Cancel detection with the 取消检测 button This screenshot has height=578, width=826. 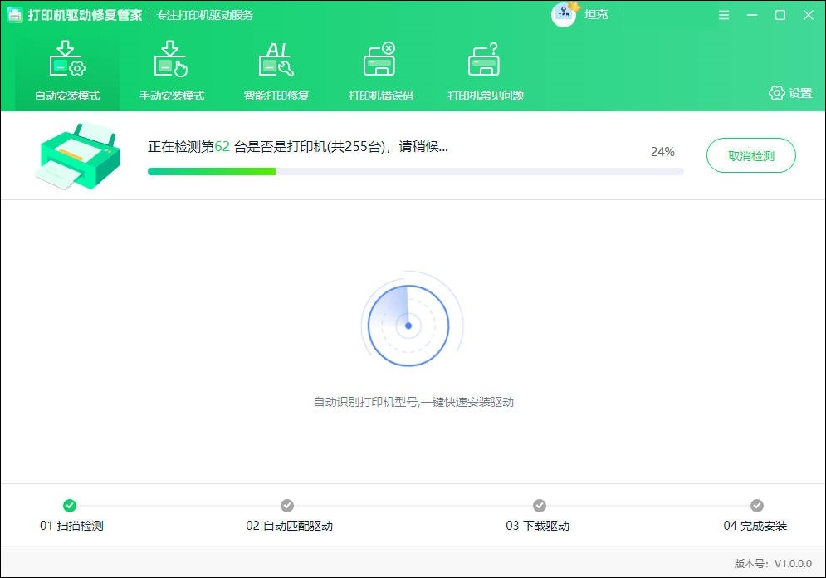750,155
